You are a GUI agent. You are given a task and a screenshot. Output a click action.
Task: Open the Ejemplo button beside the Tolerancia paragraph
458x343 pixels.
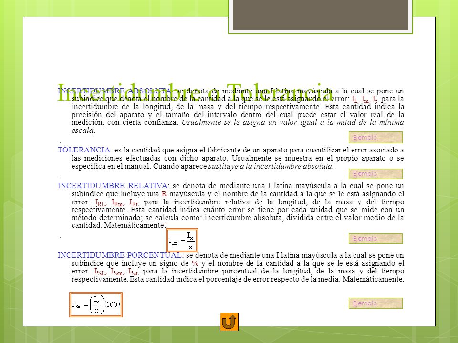pyautogui.click(x=375, y=174)
